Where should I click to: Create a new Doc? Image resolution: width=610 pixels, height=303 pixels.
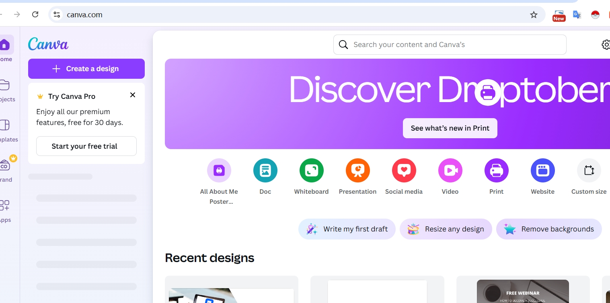tap(265, 177)
